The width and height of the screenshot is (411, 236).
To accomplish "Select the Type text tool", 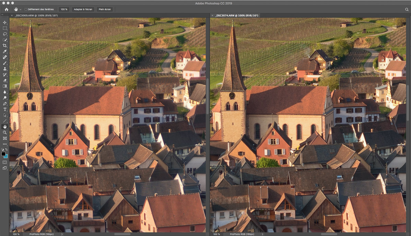I will click(5, 109).
